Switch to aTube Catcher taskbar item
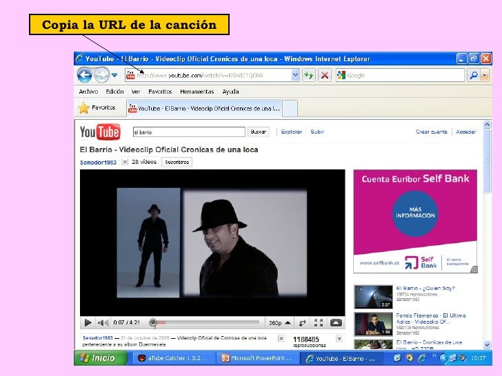 click(x=173, y=358)
